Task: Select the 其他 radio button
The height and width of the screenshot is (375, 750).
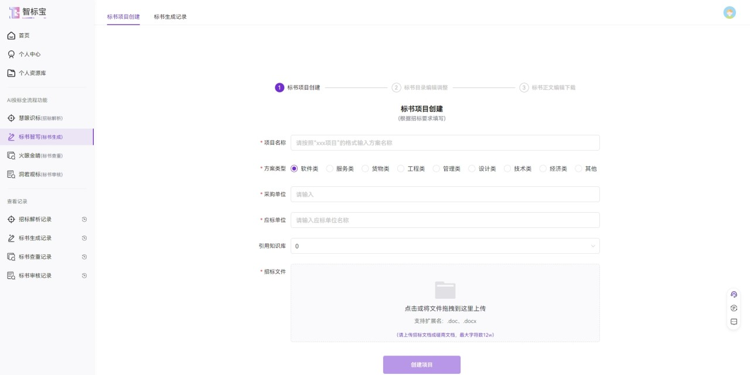Action: pos(579,169)
